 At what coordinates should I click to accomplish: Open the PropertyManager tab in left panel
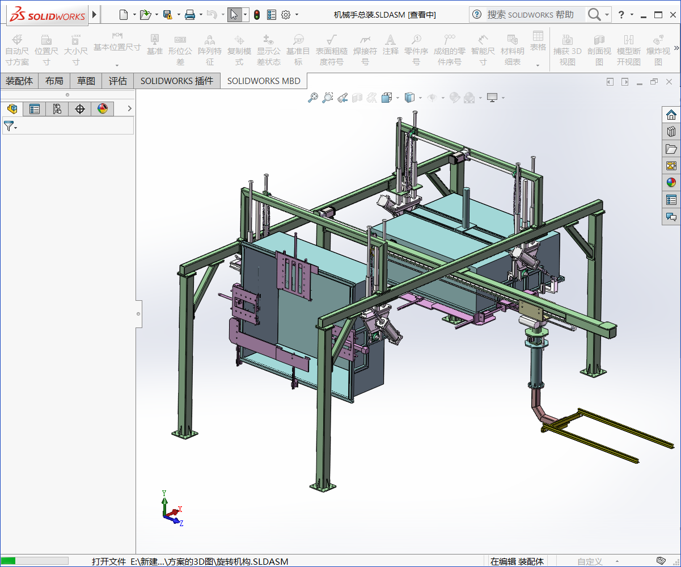pos(35,109)
